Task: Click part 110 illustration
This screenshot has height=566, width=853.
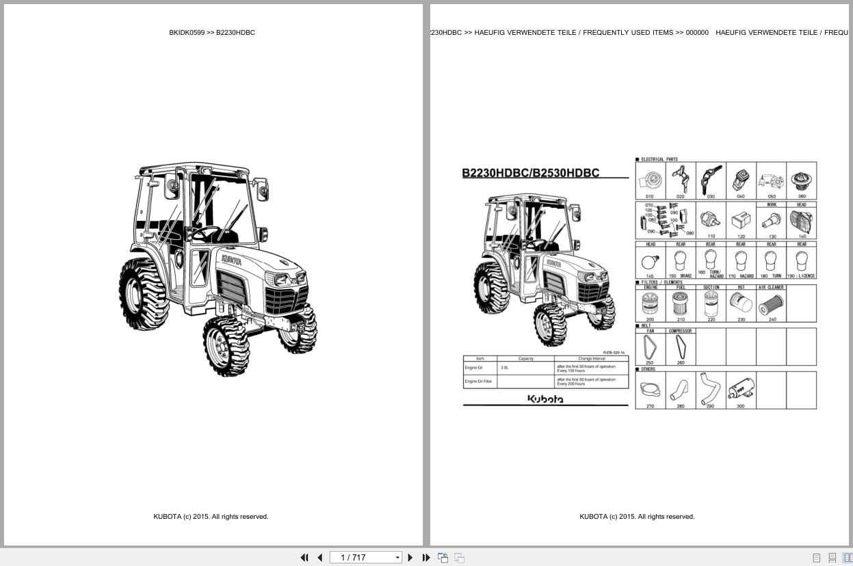Action: 711,220
